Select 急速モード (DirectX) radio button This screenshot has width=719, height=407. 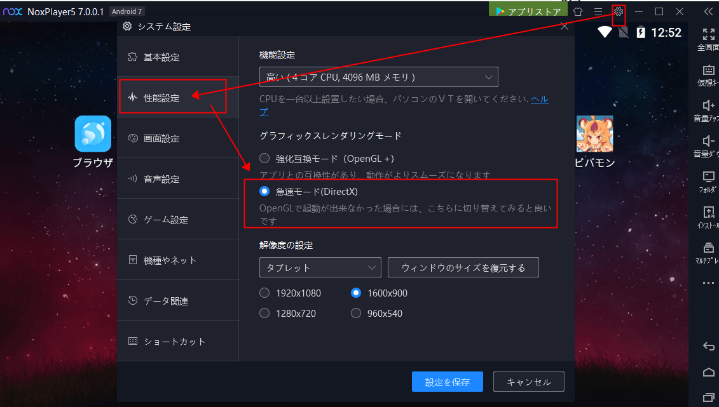[264, 191]
